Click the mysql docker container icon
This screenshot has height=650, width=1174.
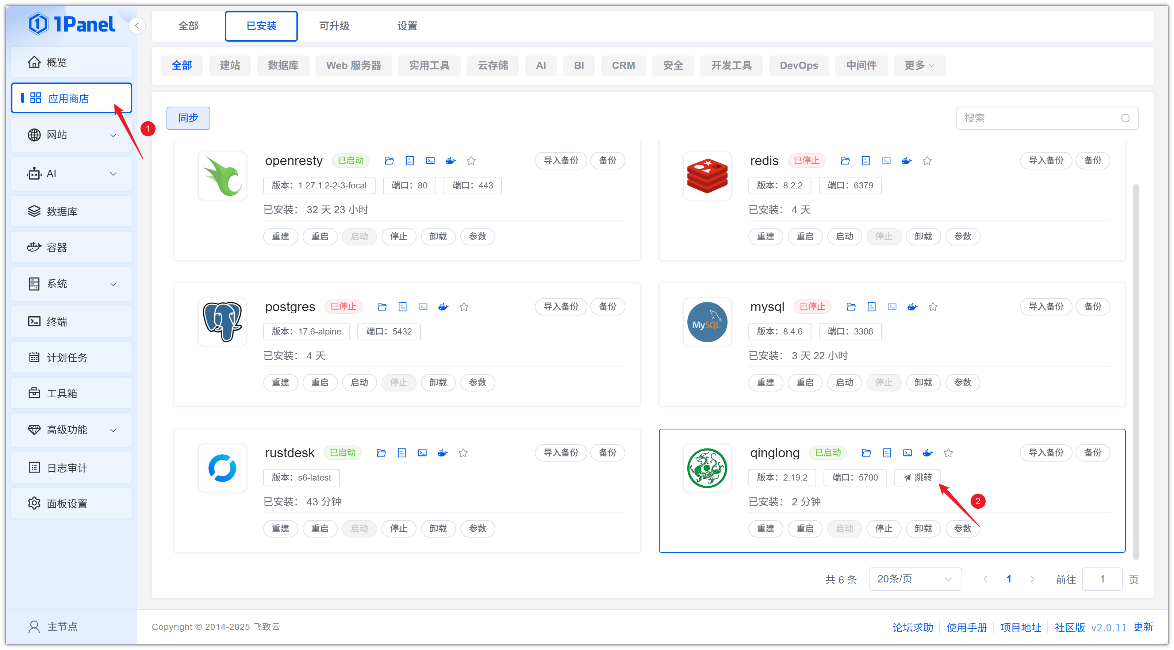click(x=912, y=307)
